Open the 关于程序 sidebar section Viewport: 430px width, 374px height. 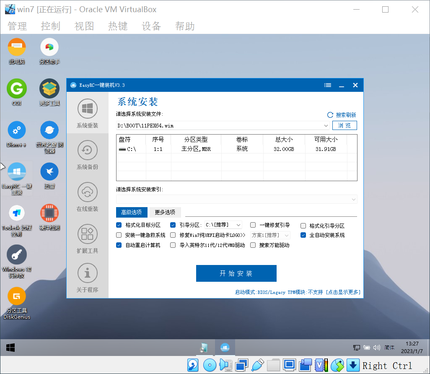pyautogui.click(x=88, y=278)
